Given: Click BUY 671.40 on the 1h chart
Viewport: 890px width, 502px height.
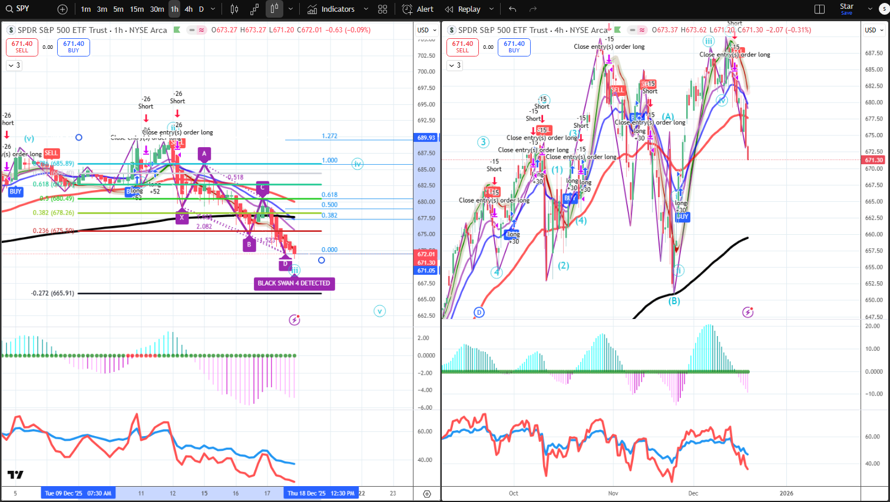Looking at the screenshot, I should [x=74, y=47].
